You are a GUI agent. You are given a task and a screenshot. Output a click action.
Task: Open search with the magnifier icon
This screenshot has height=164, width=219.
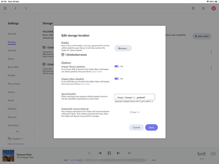tap(203, 8)
